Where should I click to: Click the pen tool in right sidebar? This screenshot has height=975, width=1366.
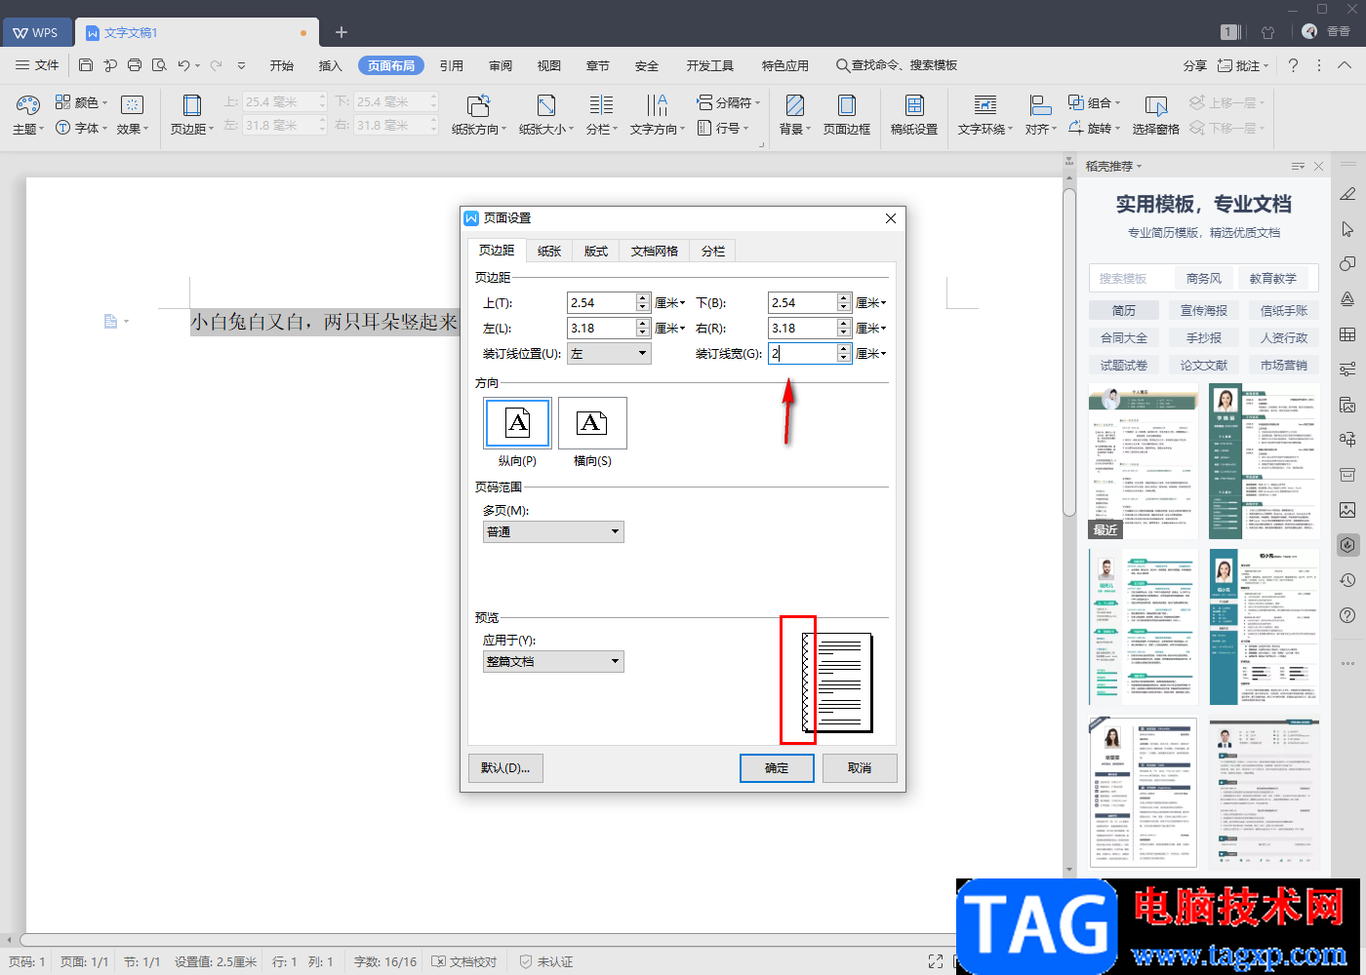1347,194
